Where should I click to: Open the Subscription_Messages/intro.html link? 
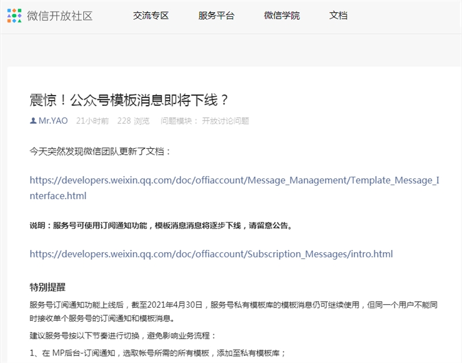[x=211, y=254]
